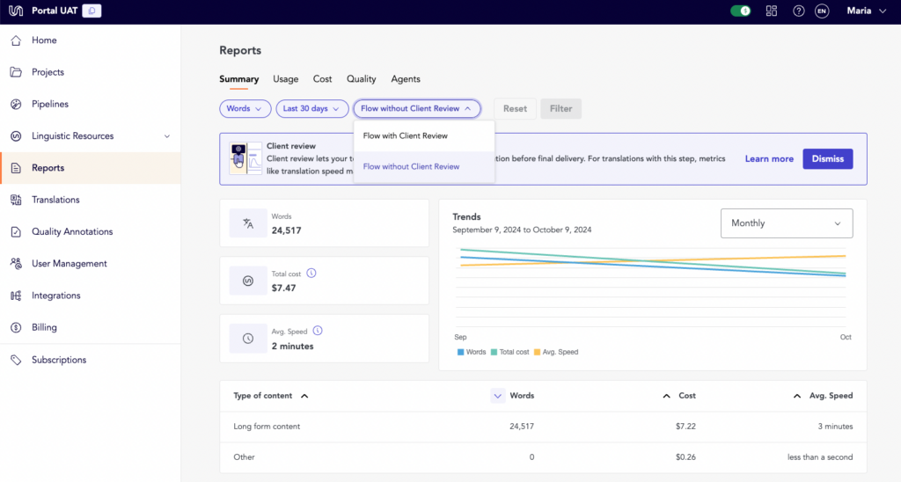
Task: Click the Reports document icon in sidebar
Action: tap(16, 168)
